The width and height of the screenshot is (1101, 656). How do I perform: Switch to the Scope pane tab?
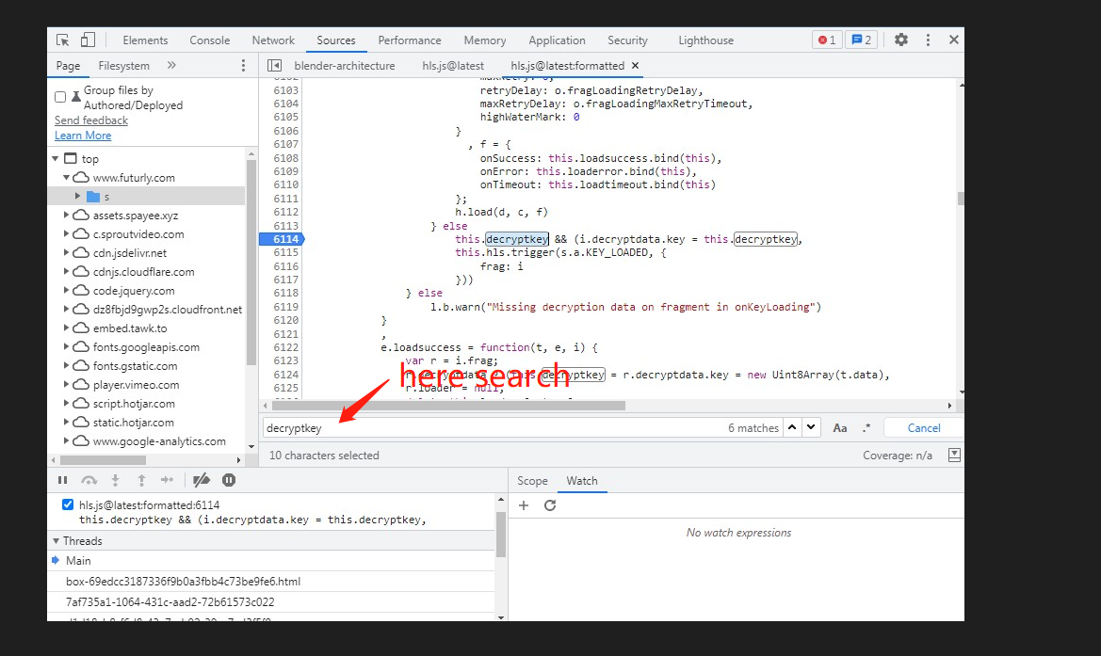click(532, 481)
